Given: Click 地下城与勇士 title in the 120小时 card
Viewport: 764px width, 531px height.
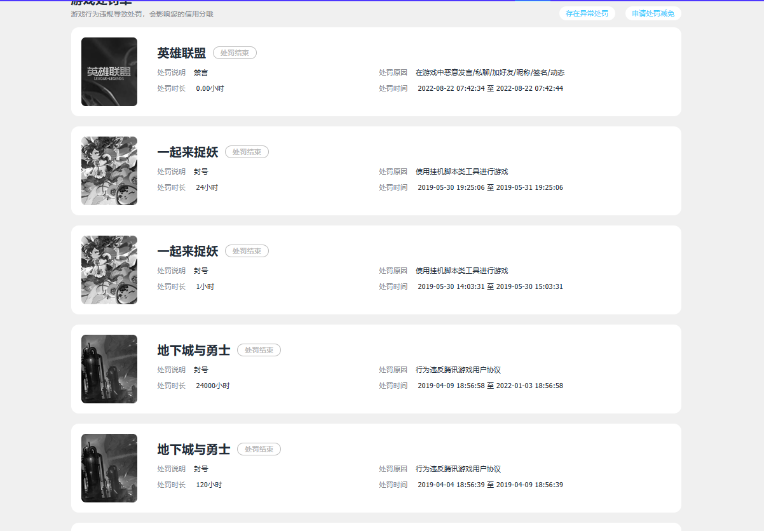Looking at the screenshot, I should pyautogui.click(x=194, y=450).
